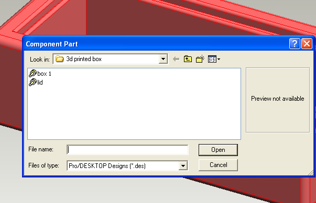Click the File name input field
The image size is (316, 203).
point(127,150)
